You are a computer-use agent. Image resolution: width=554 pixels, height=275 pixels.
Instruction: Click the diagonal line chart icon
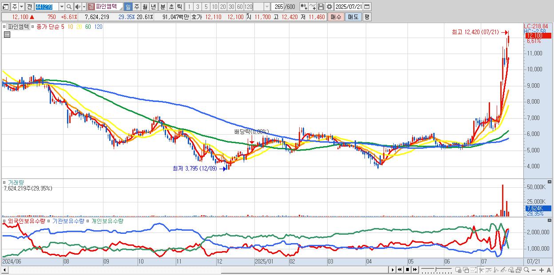(x=503, y=270)
